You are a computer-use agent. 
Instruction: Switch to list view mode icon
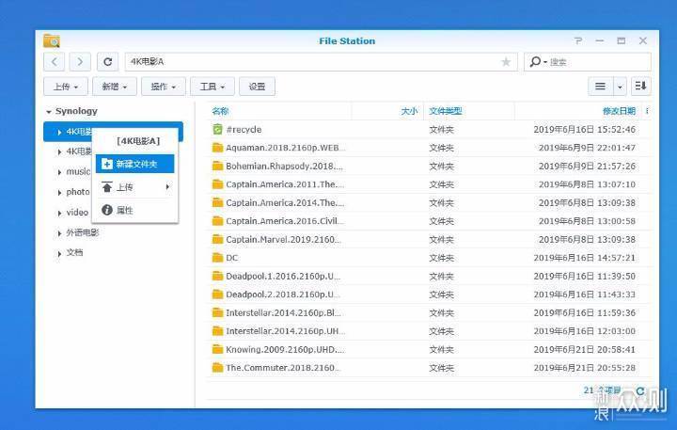click(600, 87)
